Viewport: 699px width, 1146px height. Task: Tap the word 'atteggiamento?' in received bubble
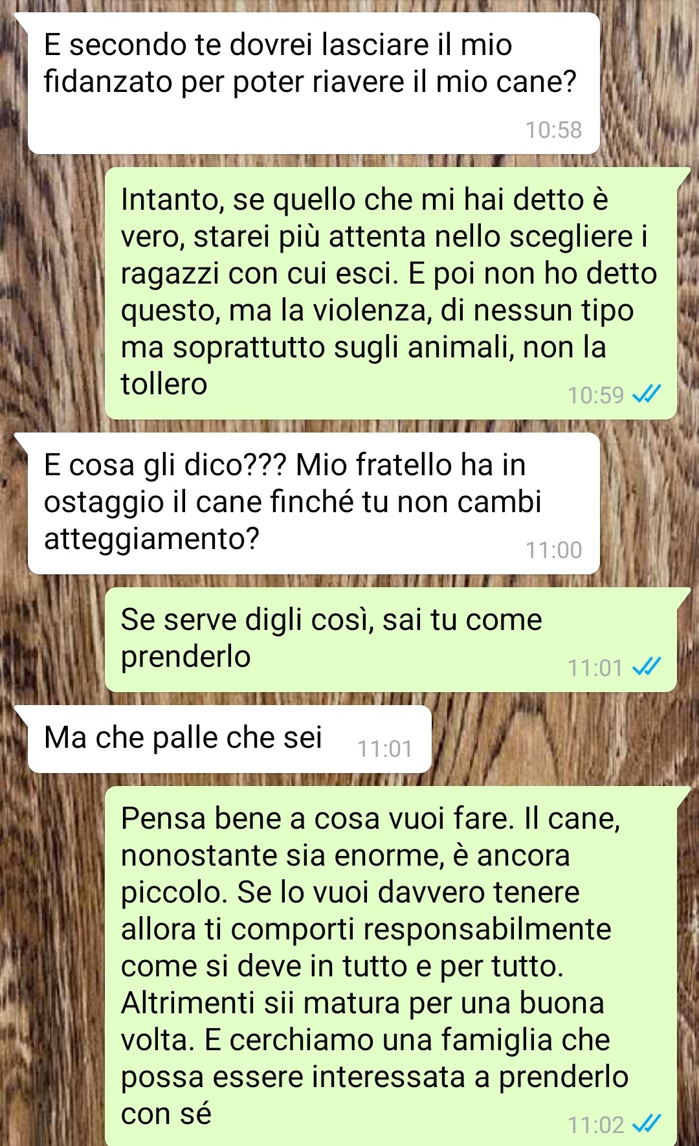151,539
